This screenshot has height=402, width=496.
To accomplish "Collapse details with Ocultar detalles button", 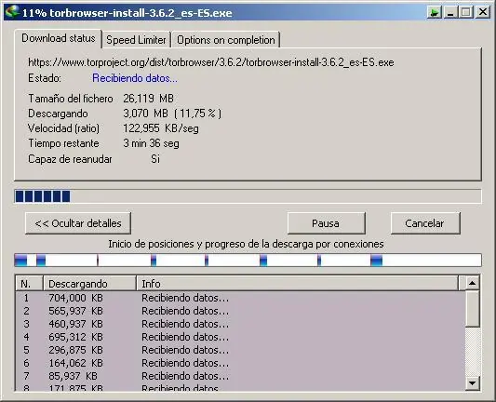I will (78, 223).
